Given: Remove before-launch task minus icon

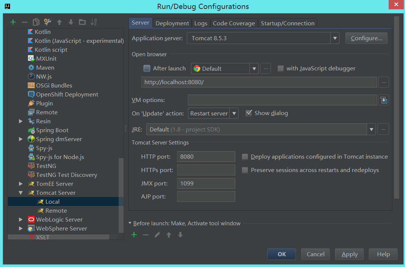Looking at the screenshot, I should 146,235.
